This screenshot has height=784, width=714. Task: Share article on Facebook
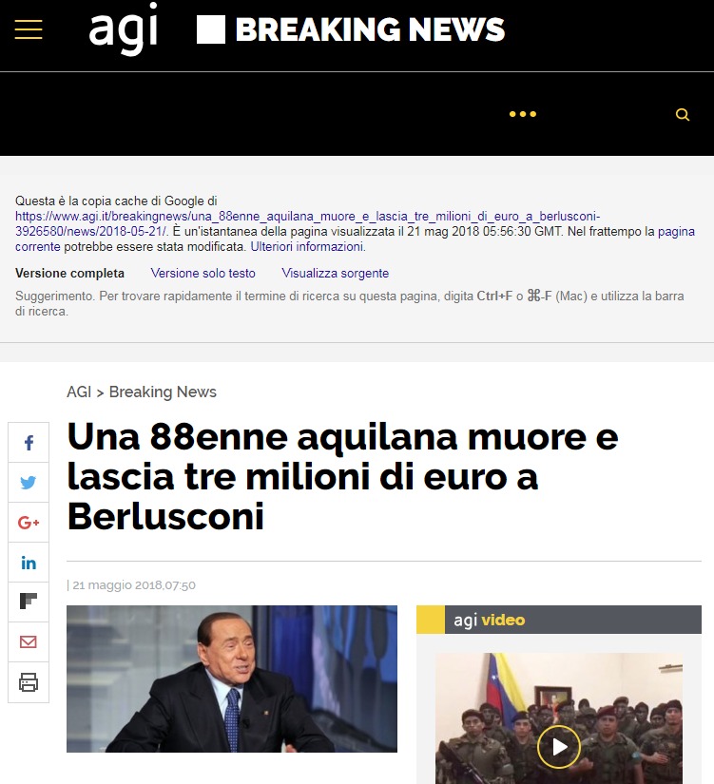coord(29,443)
